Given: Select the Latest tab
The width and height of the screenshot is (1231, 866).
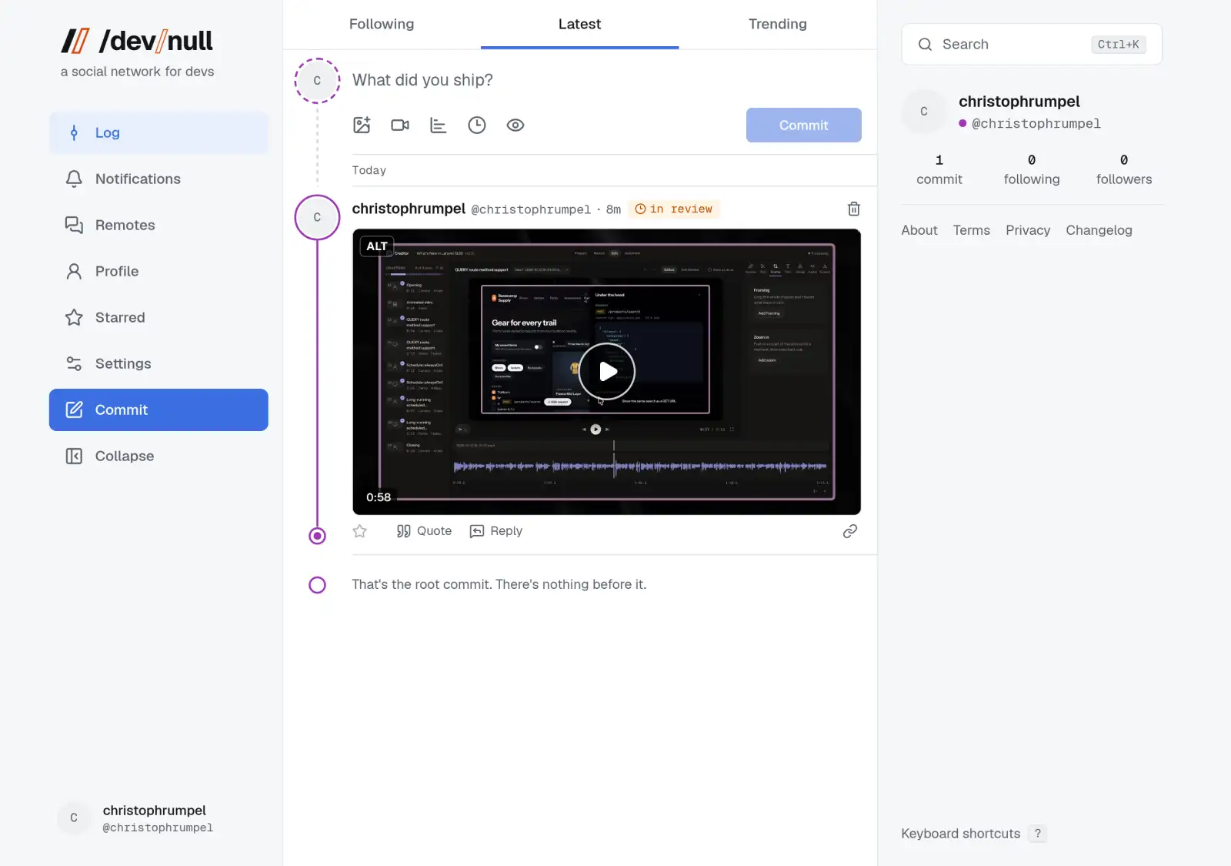Looking at the screenshot, I should click(x=579, y=24).
